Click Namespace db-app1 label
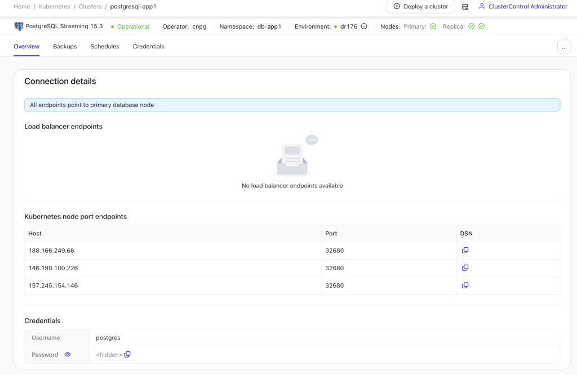Image resolution: width=577 pixels, height=375 pixels. (250, 26)
